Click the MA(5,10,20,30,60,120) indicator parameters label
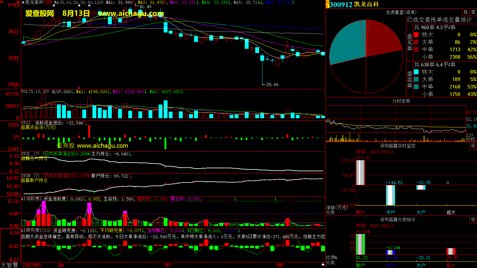Screen dimensions: 477x268 (x=79, y=2)
